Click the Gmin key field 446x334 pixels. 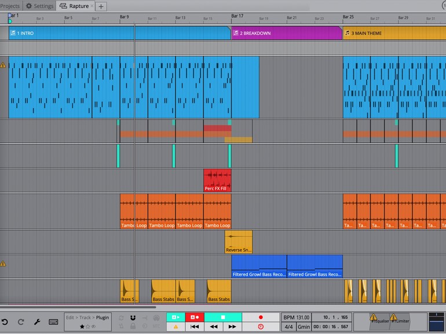point(304,326)
